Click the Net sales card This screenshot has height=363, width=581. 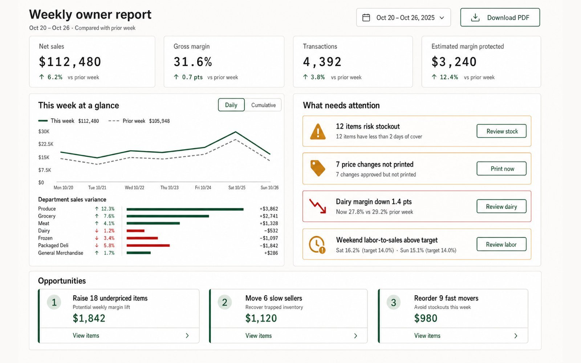click(92, 61)
